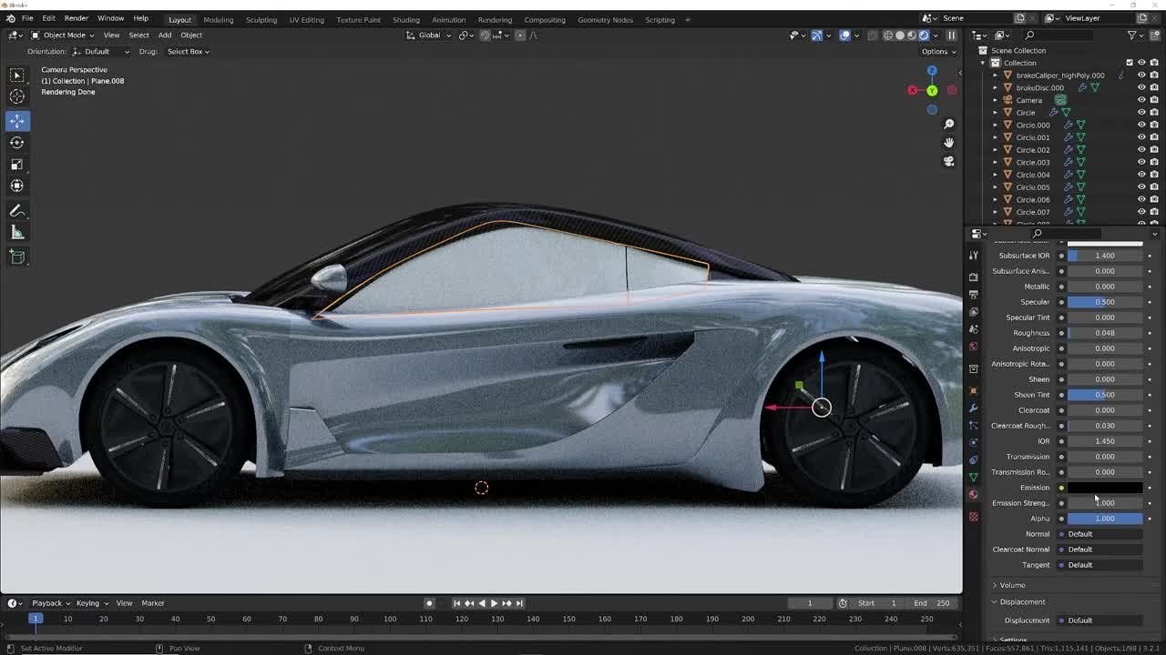Viewport: 1166px width, 655px height.
Task: Open the Render menu
Action: [76, 18]
